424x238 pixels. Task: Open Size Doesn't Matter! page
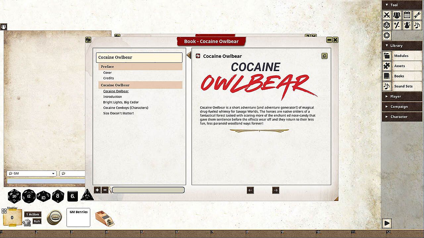click(x=118, y=113)
